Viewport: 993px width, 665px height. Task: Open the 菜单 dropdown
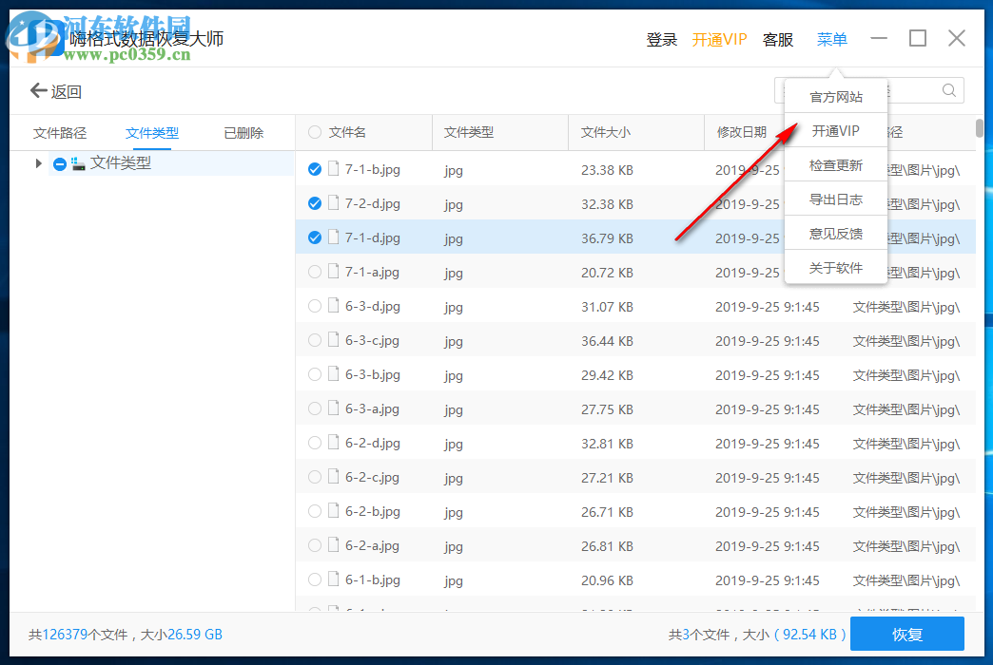point(831,39)
